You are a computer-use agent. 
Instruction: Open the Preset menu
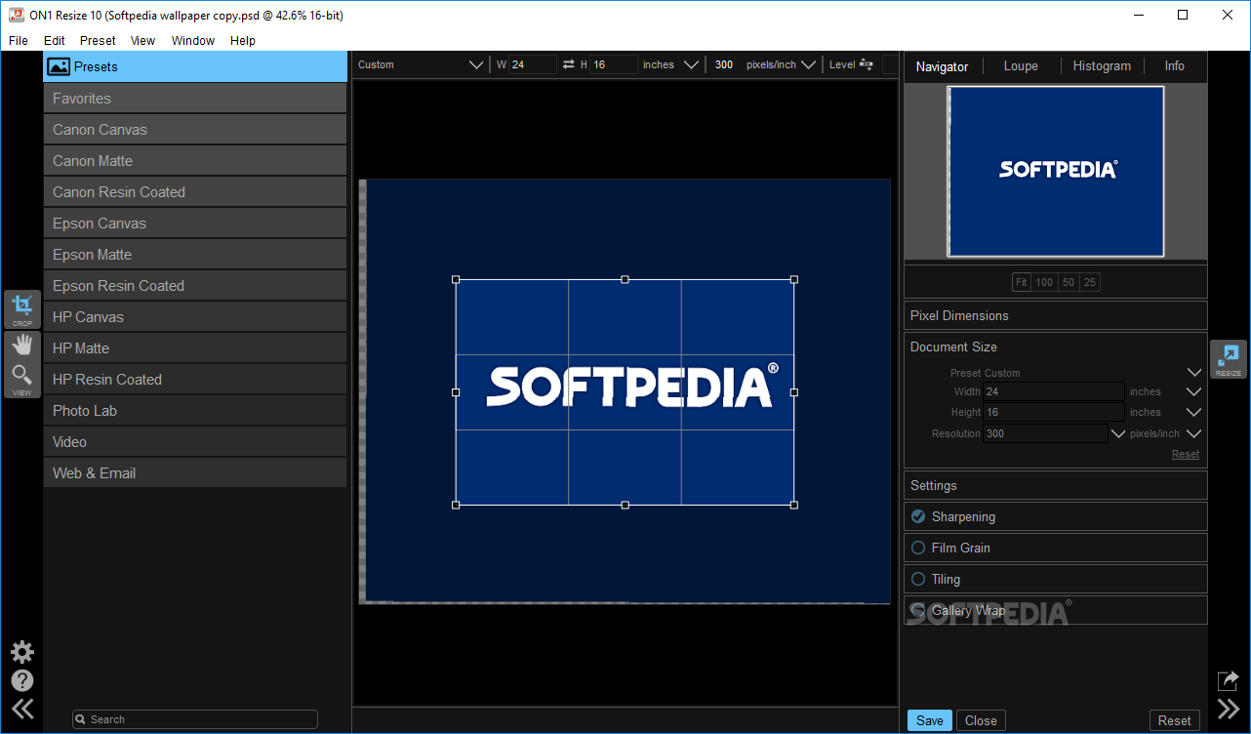tap(98, 40)
